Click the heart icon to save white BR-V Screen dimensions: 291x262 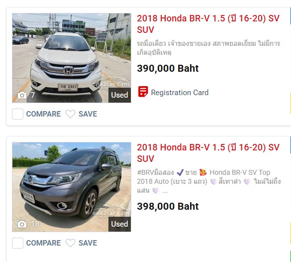[71, 114]
